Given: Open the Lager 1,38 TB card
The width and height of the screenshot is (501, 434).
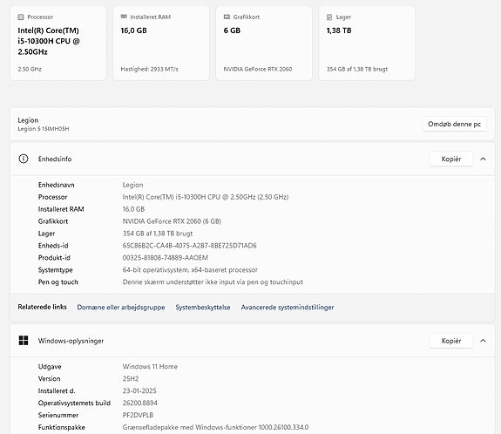Looking at the screenshot, I should point(367,43).
